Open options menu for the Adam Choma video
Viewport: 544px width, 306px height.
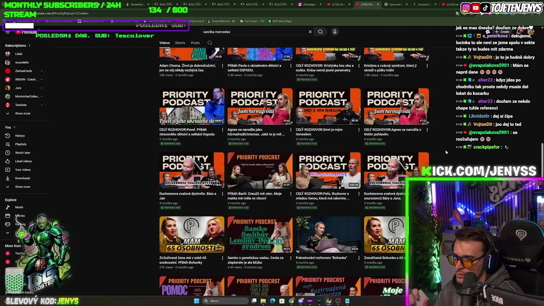click(x=222, y=66)
